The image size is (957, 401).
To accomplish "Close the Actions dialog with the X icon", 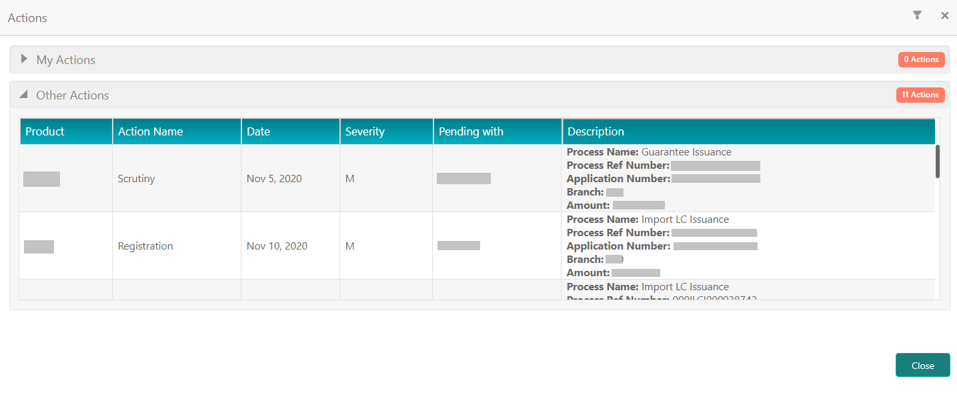I will coord(944,15).
